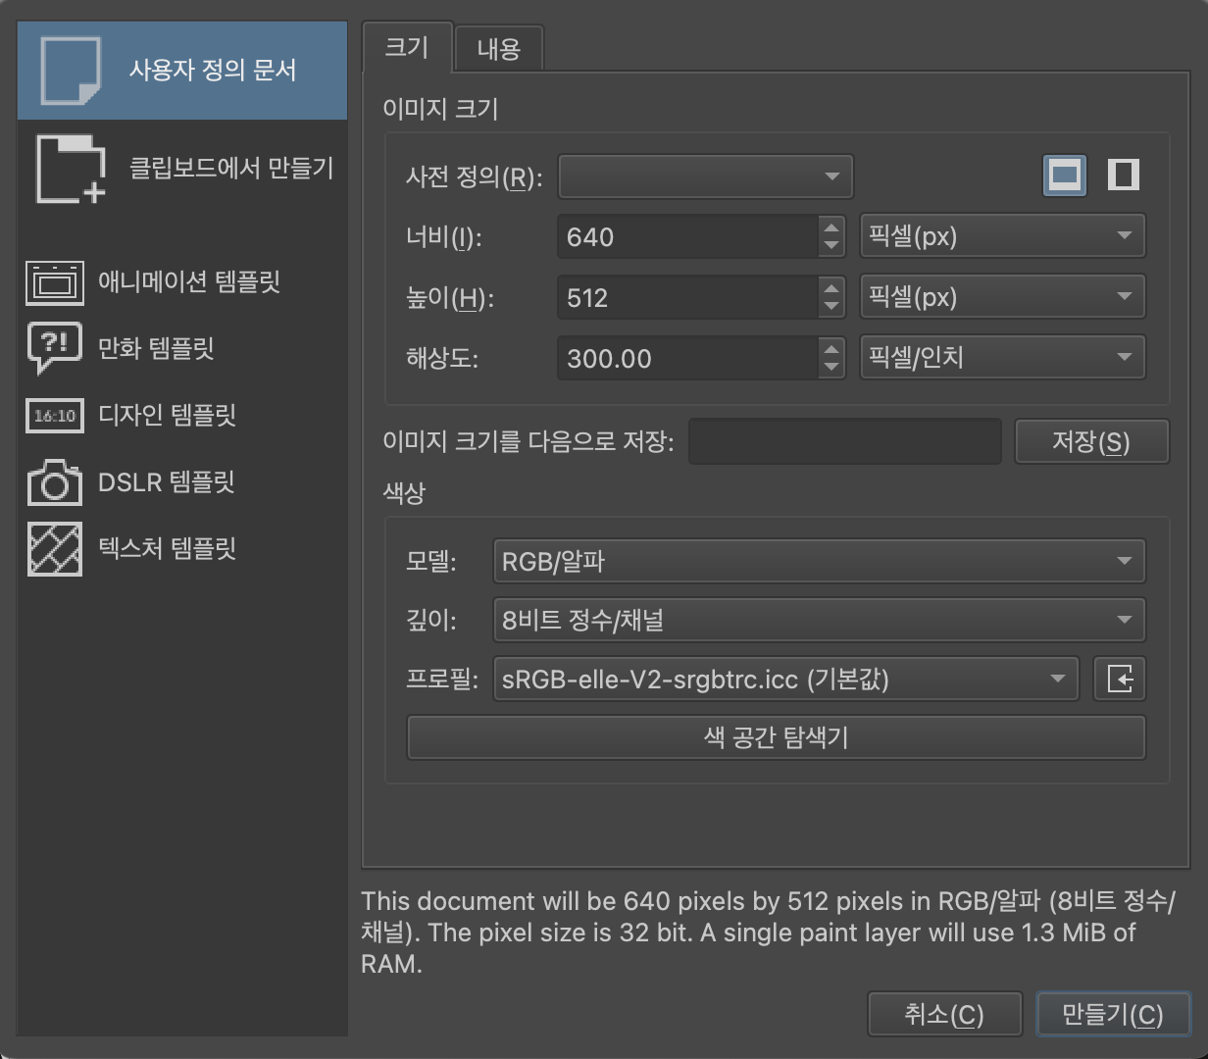This screenshot has height=1059, width=1208.
Task: Open the DSLR 템플릿 camera icon
Action: pyautogui.click(x=55, y=482)
